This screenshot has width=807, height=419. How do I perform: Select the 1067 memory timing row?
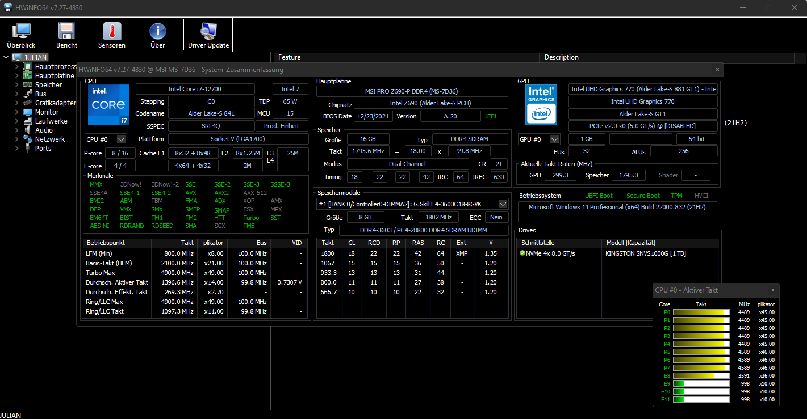click(x=412, y=263)
